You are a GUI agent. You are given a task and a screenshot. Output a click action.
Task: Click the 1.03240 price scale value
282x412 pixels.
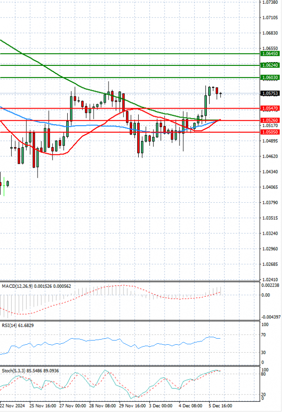(270, 234)
